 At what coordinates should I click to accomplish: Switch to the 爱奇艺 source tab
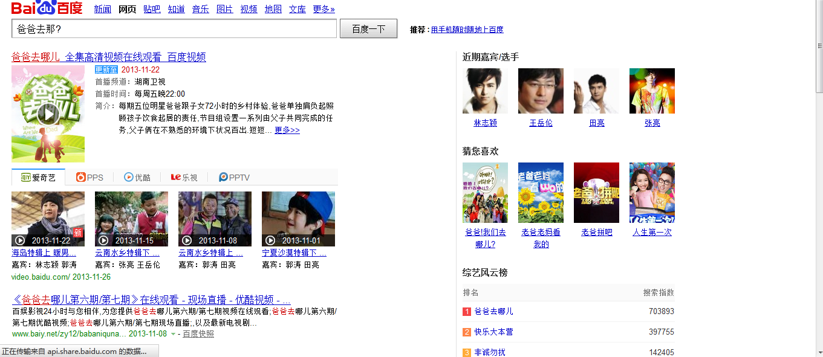point(39,178)
